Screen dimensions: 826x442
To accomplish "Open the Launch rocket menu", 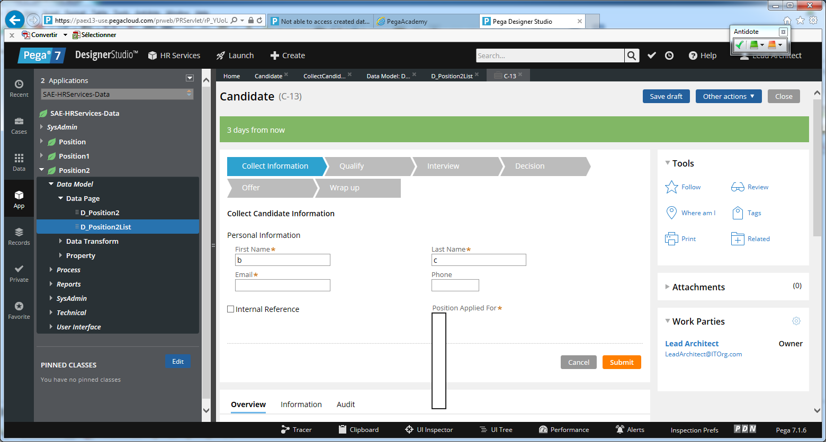I will coord(235,56).
